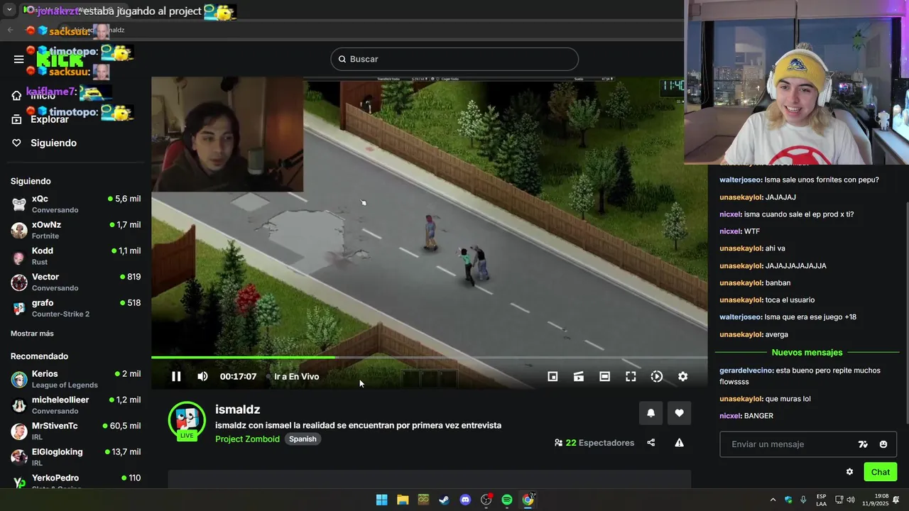The height and width of the screenshot is (511, 909).
Task: Click 22 Espectadores viewer count
Action: pos(594,443)
